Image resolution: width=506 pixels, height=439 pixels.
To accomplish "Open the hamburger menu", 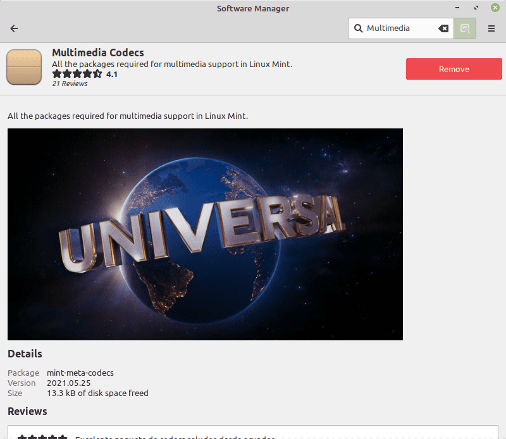I will pyautogui.click(x=491, y=28).
